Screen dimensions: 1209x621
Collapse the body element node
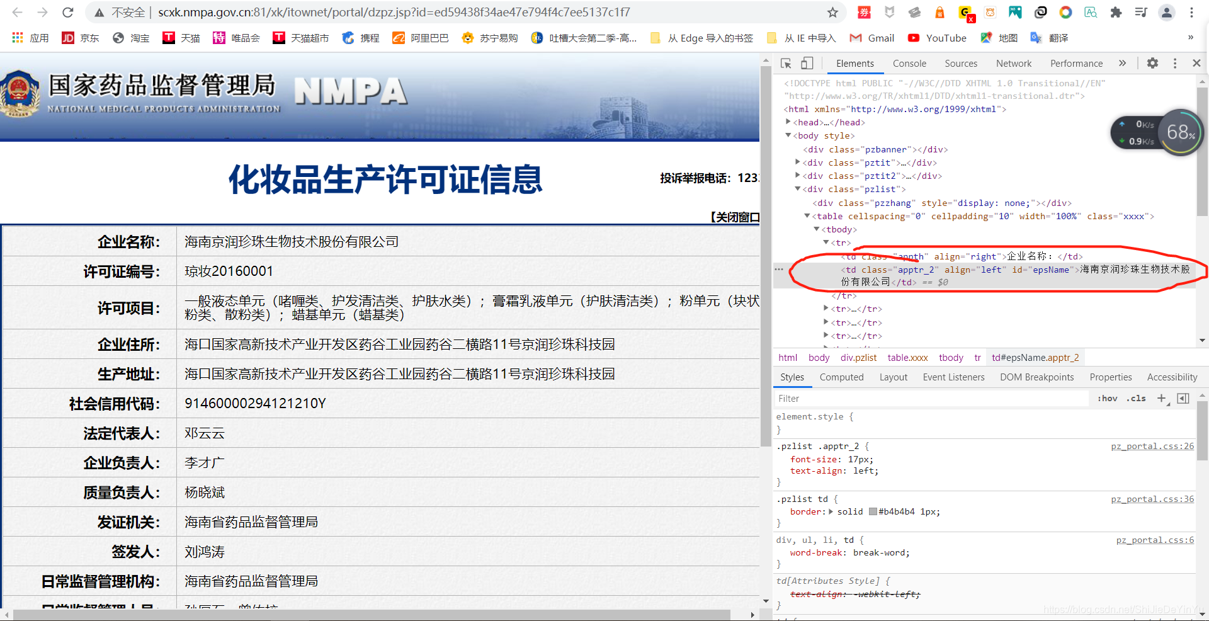788,135
